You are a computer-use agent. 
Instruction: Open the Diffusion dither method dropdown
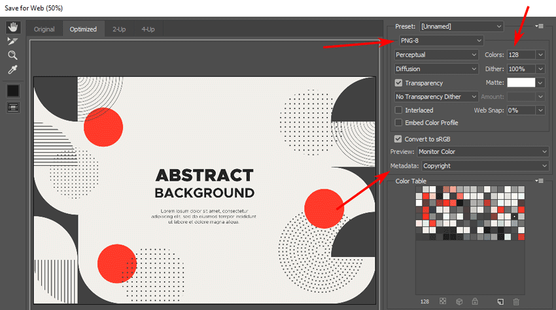(436, 69)
